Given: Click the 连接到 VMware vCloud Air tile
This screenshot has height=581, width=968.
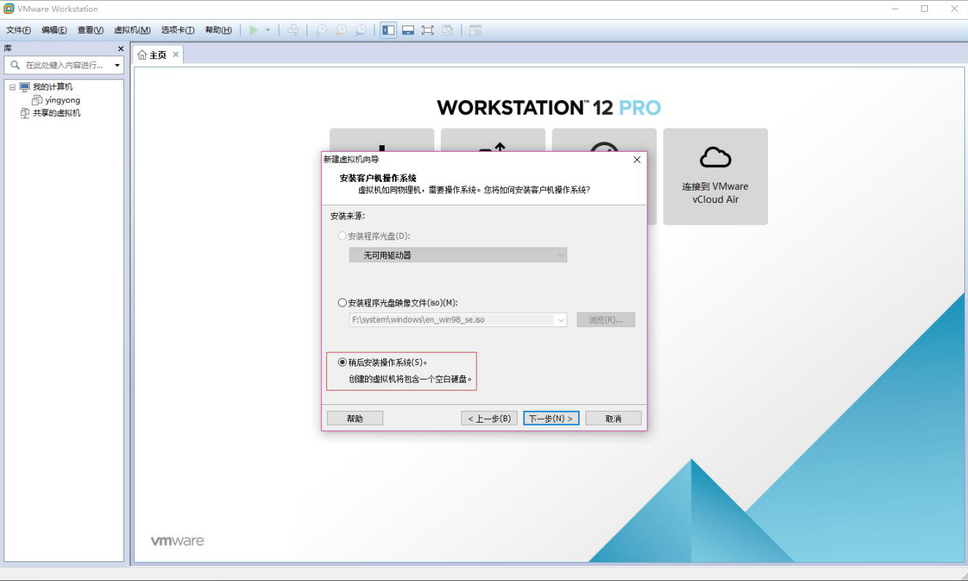Looking at the screenshot, I should tap(715, 177).
